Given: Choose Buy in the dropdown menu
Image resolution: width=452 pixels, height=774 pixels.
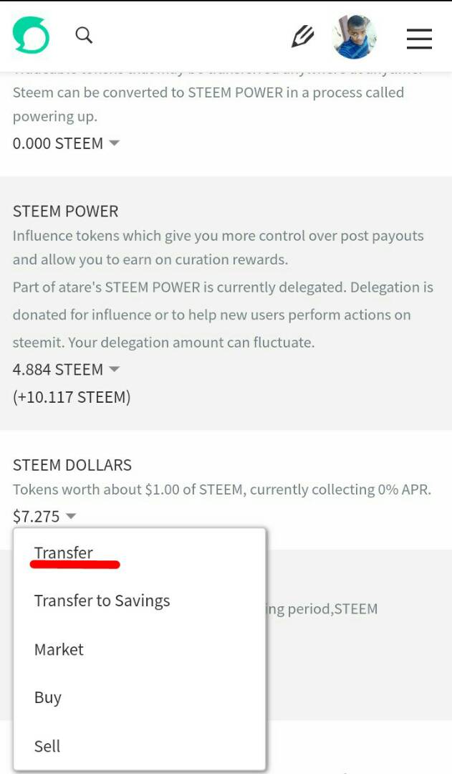Looking at the screenshot, I should 48,697.
